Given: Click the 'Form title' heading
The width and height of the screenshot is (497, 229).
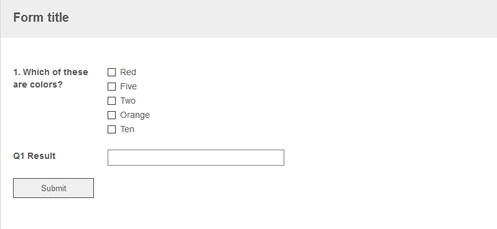Looking at the screenshot, I should (41, 17).
